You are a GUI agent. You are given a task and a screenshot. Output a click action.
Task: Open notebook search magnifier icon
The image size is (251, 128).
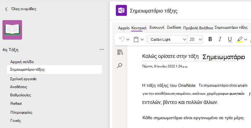[x=120, y=66]
